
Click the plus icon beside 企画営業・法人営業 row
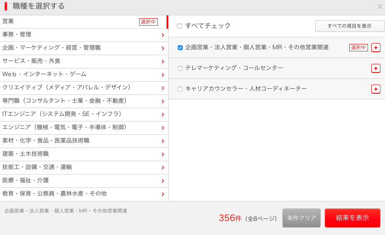[x=375, y=48]
